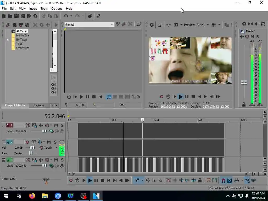The width and height of the screenshot is (268, 201).
Task: Select Media Bins folder
Action: (23, 35)
